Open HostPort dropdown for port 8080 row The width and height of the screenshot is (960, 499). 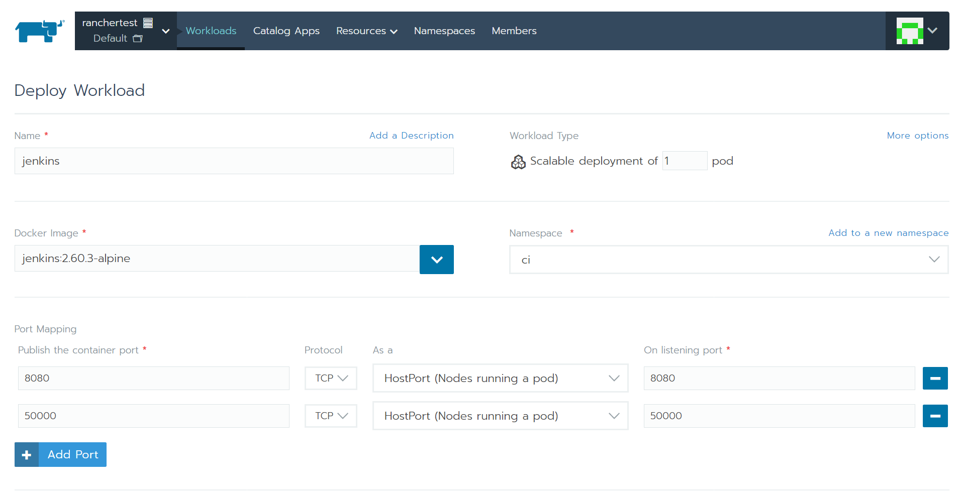[501, 378]
